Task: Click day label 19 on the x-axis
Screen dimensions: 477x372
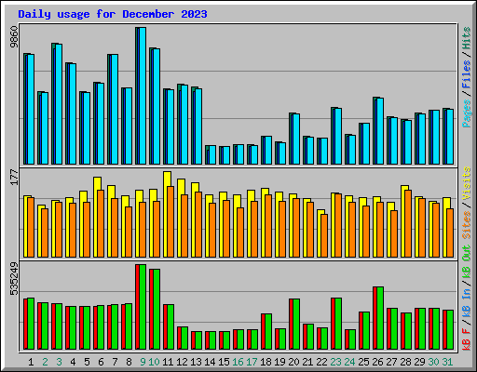Action: click(x=279, y=362)
